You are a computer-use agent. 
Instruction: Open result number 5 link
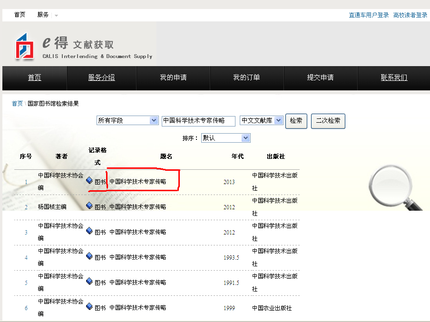[x=26, y=283]
